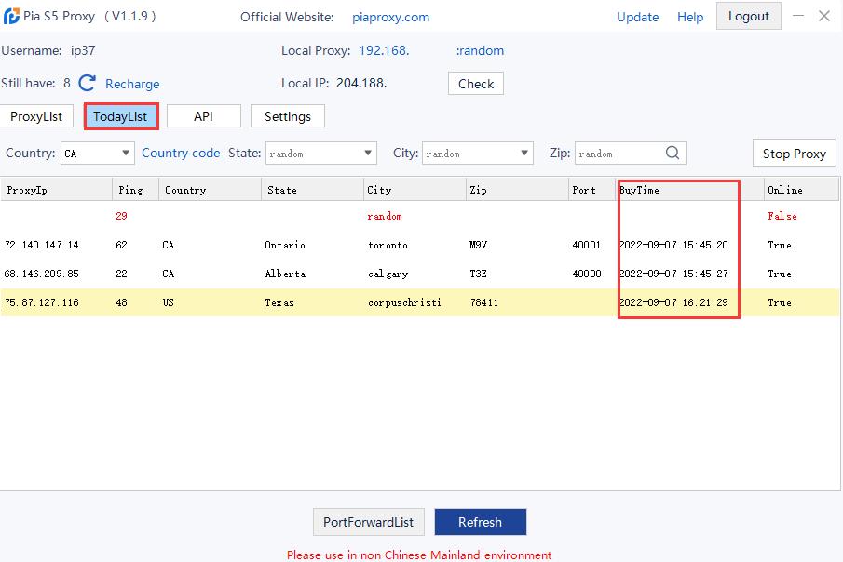843x562 pixels.
Task: Expand the State dropdown
Action: [321, 154]
